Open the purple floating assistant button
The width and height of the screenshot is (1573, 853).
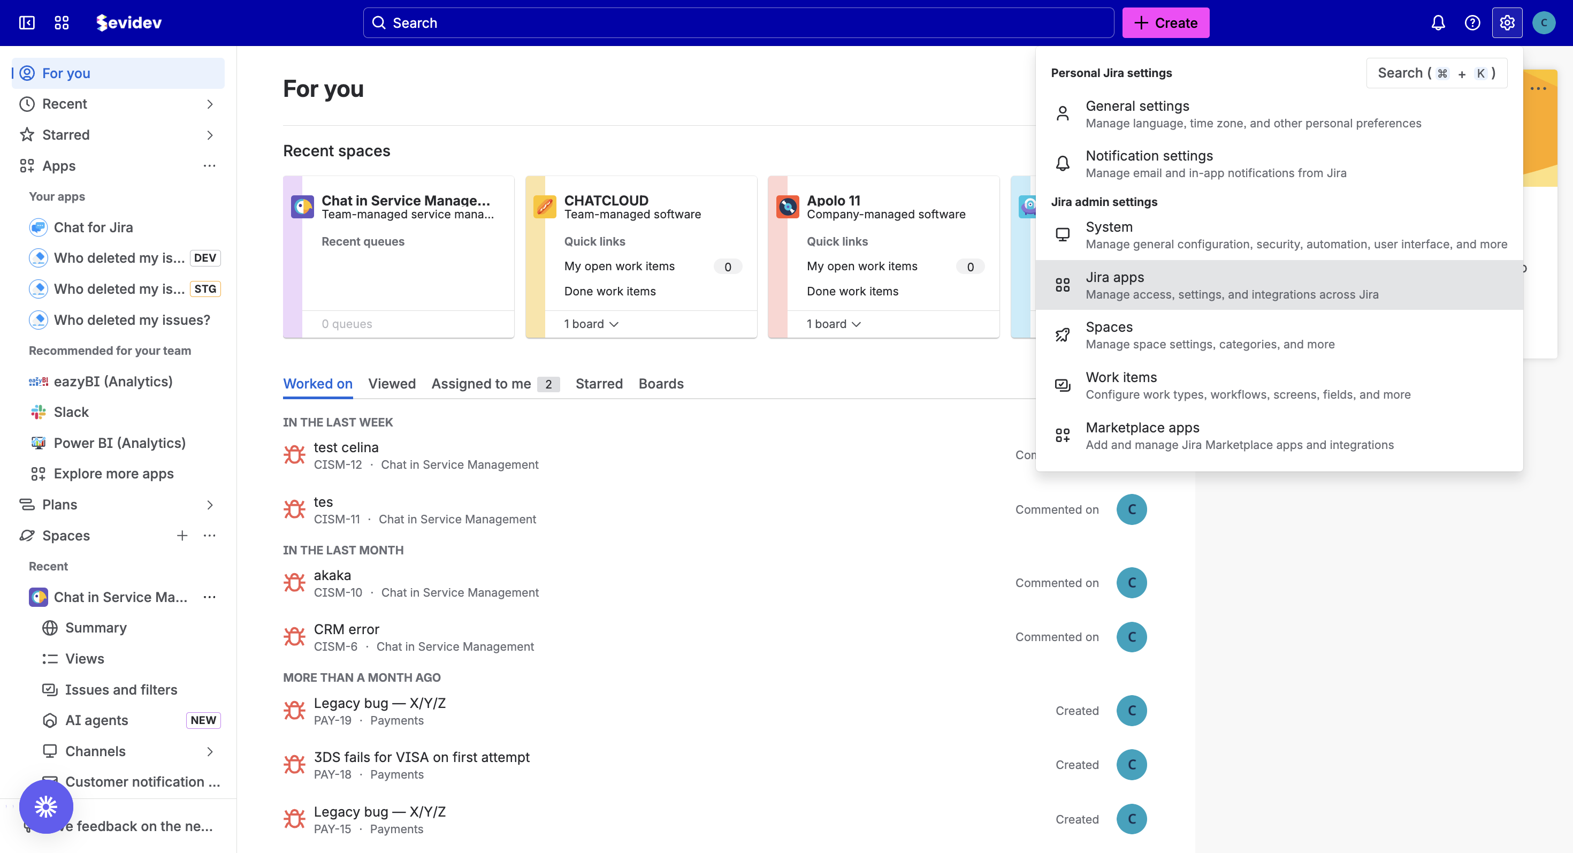click(46, 806)
